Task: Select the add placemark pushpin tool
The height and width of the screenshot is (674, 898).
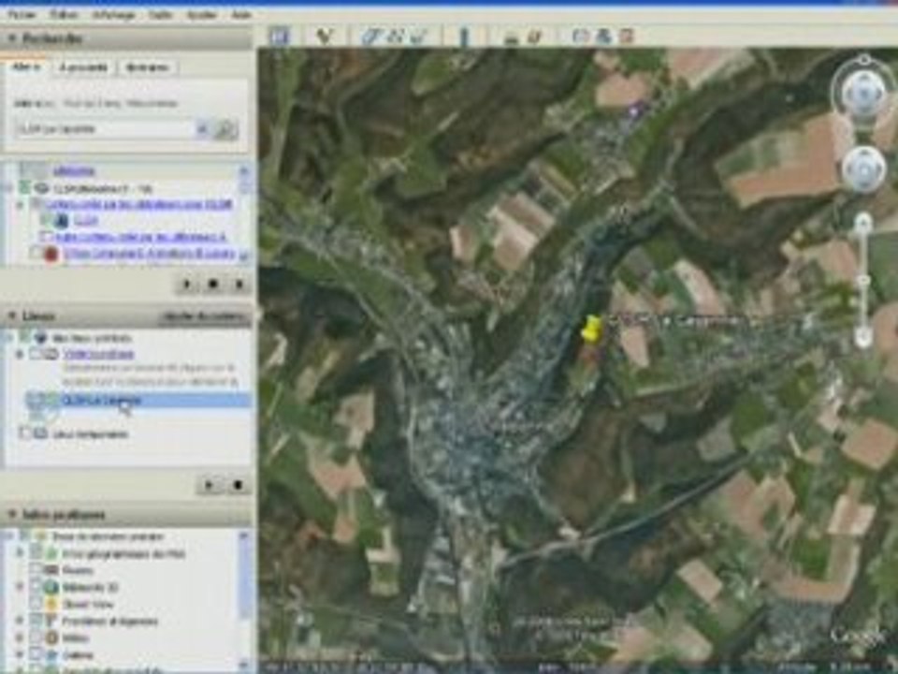Action: coord(325,37)
